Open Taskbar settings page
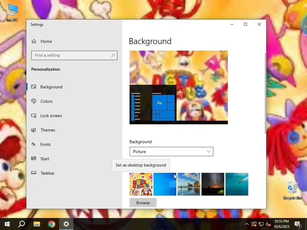The height and width of the screenshot is (230, 307). coord(74,173)
